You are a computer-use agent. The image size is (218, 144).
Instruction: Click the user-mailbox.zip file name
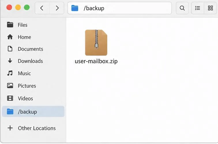coord(96,61)
